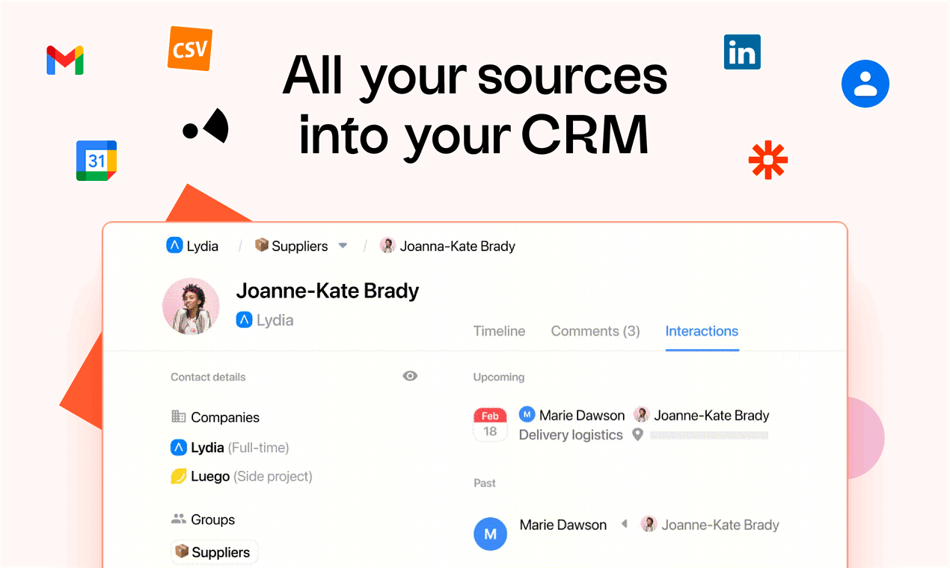Select the Interactions tab
This screenshot has height=568, width=950.
pos(702,331)
